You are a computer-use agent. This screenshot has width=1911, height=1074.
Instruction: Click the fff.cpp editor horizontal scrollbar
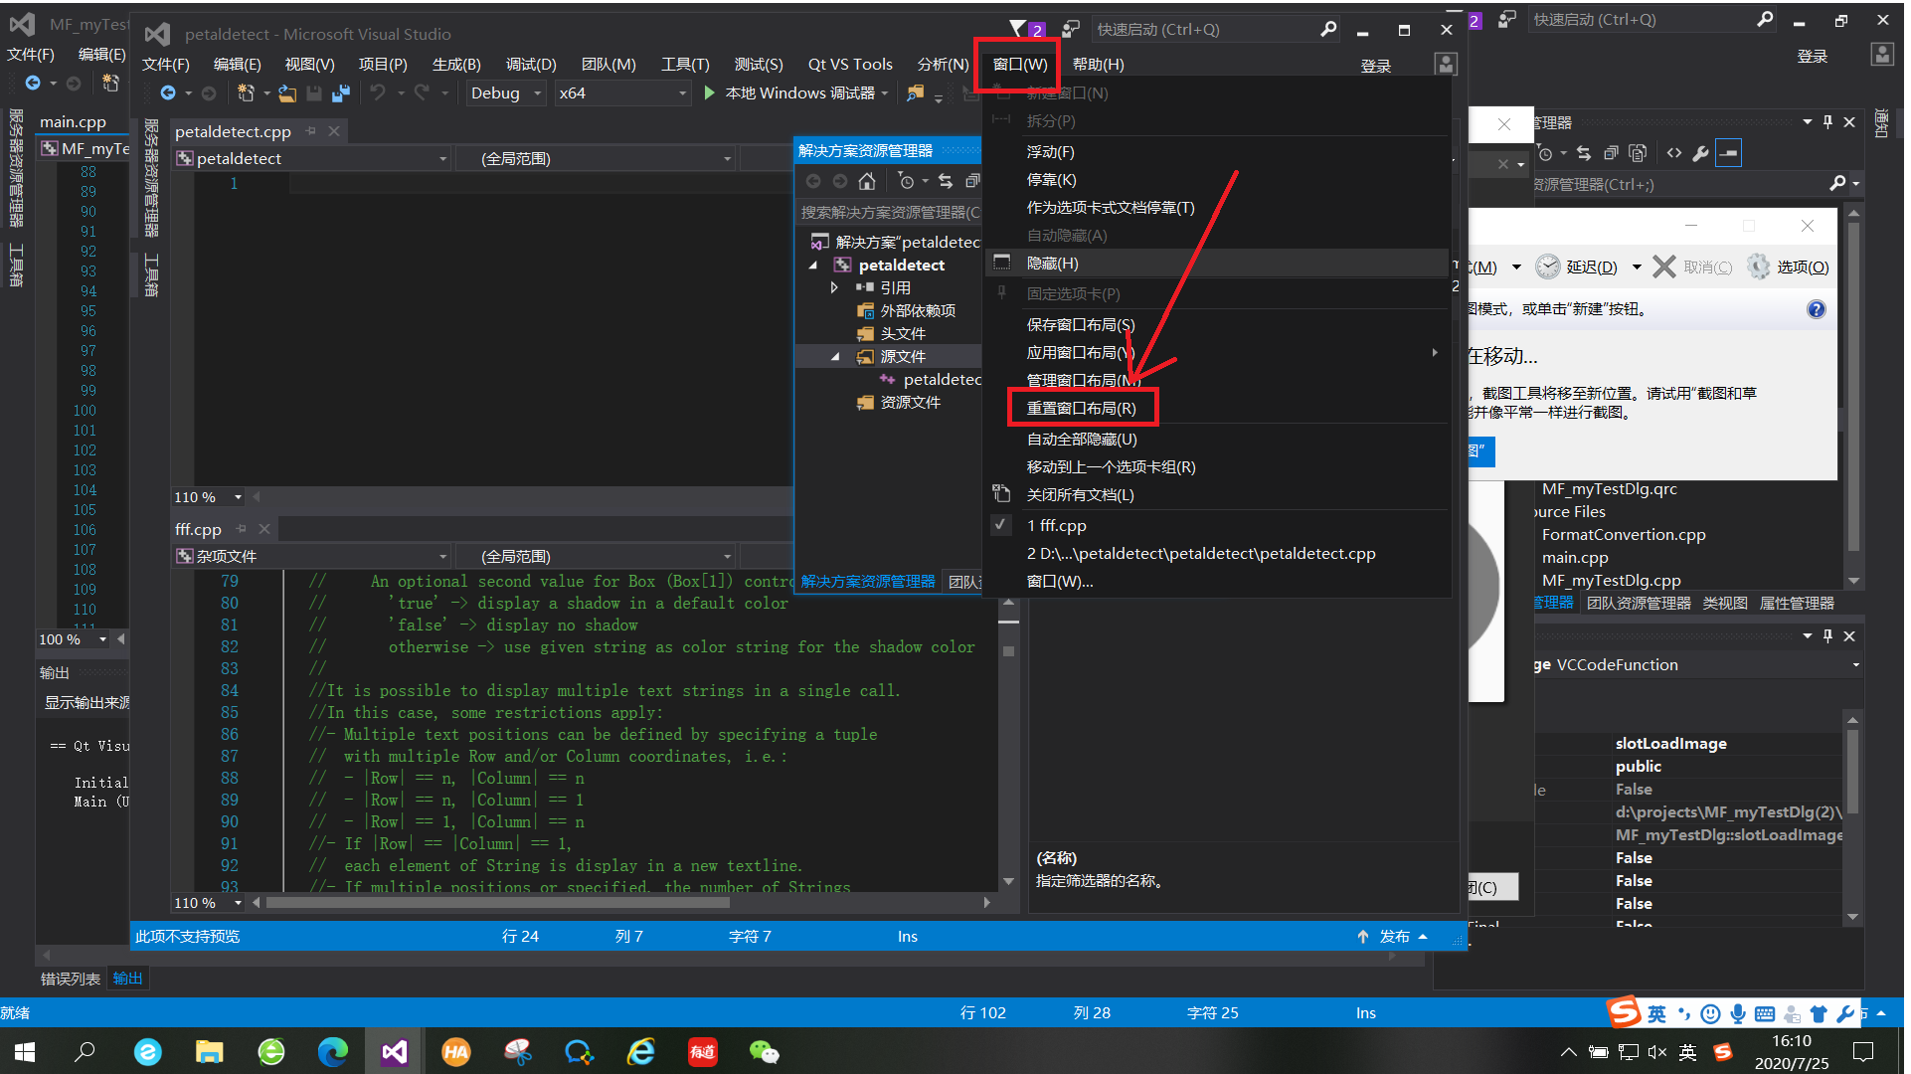pos(497,903)
